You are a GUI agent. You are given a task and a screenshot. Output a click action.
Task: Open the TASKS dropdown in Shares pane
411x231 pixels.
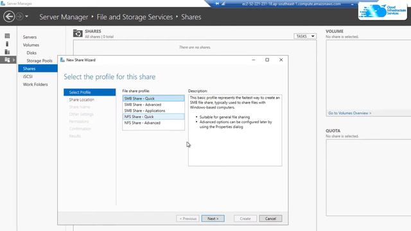(305, 36)
